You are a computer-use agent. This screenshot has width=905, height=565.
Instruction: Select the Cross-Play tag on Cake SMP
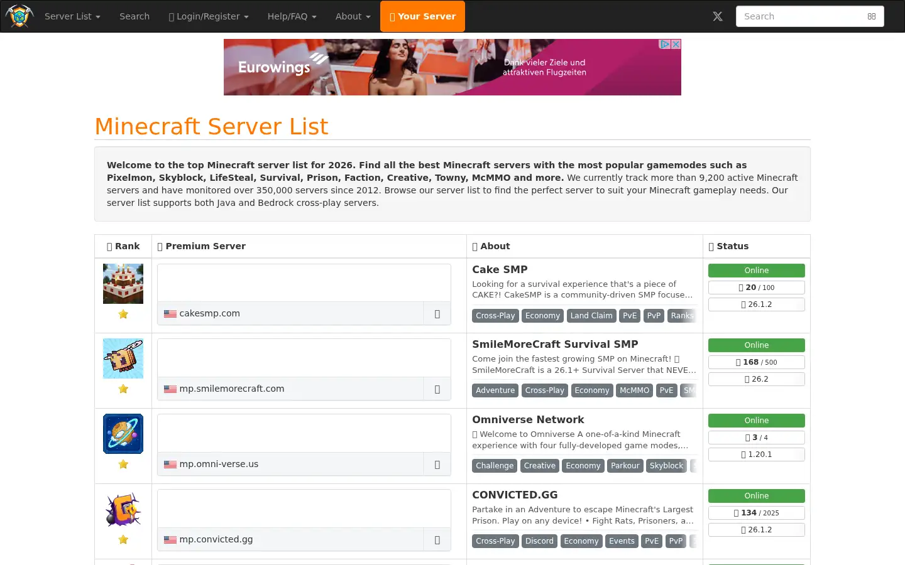tap(495, 316)
